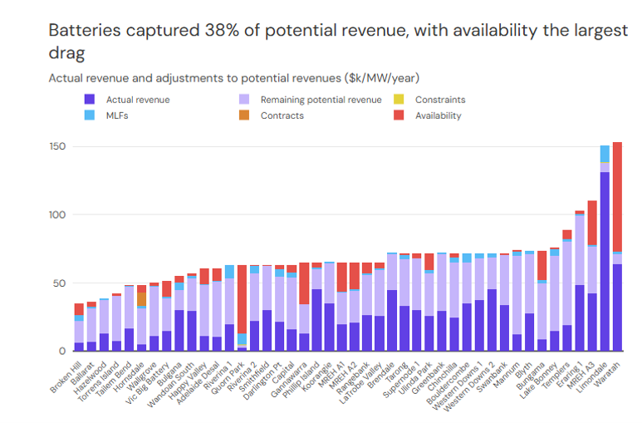The image size is (642, 423).
Task: Click the Lake Bonney x-axis label
Action: pyautogui.click(x=538, y=380)
